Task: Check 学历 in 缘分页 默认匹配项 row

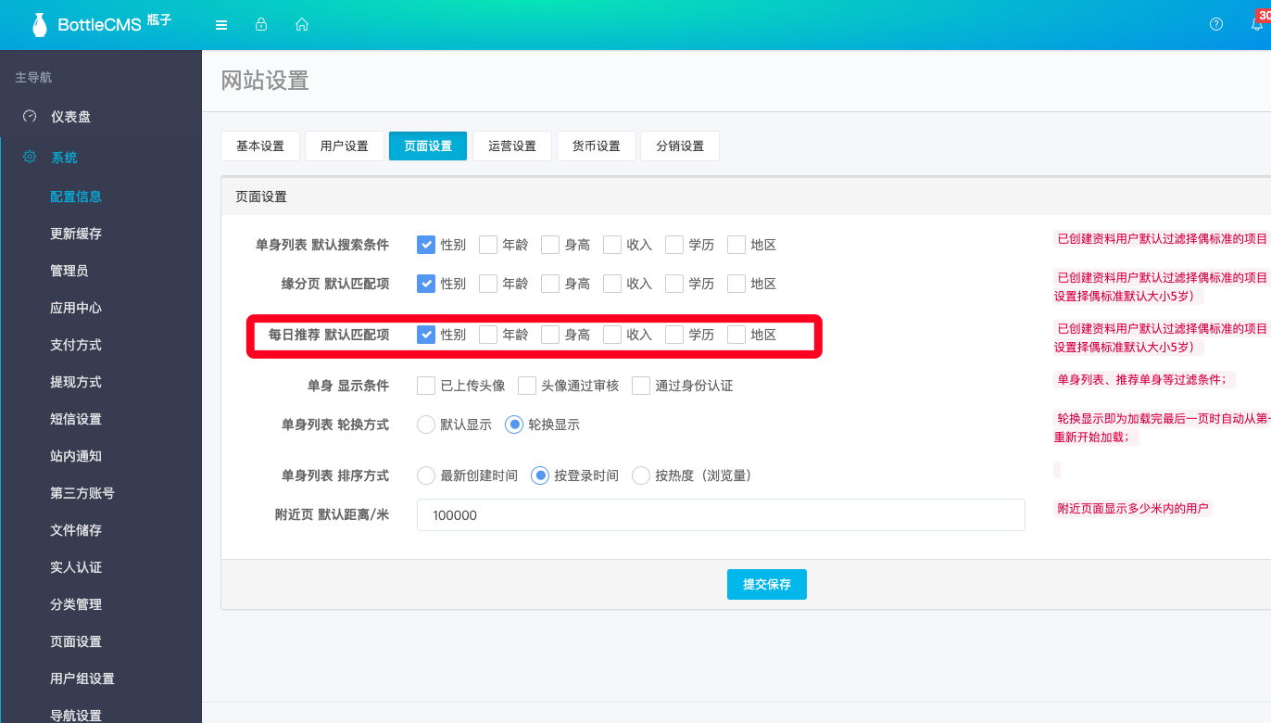Action: click(x=674, y=284)
